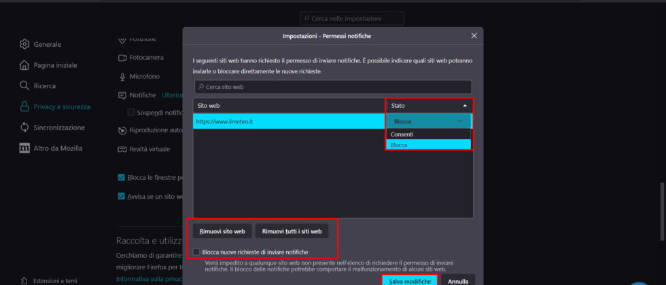Select the Privacy e sicurezza lock icon
Image resolution: width=666 pixels, height=285 pixels.
click(x=24, y=107)
